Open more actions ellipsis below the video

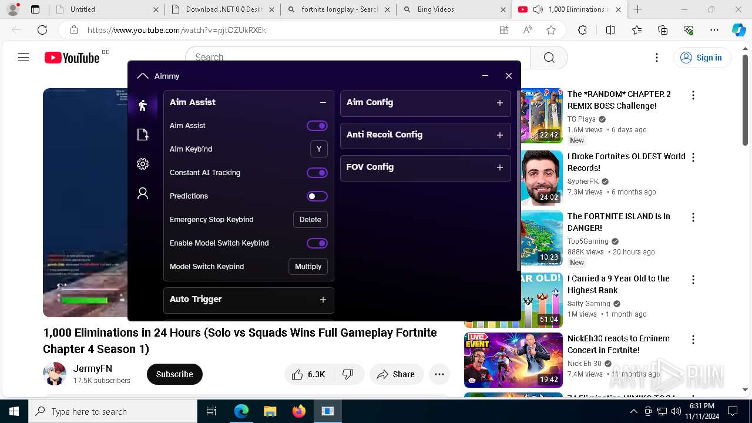[x=439, y=374]
